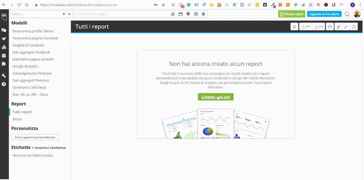Click the sample report charts illustration
Viewport: 364px width, 180px height.
pyautogui.click(x=216, y=124)
